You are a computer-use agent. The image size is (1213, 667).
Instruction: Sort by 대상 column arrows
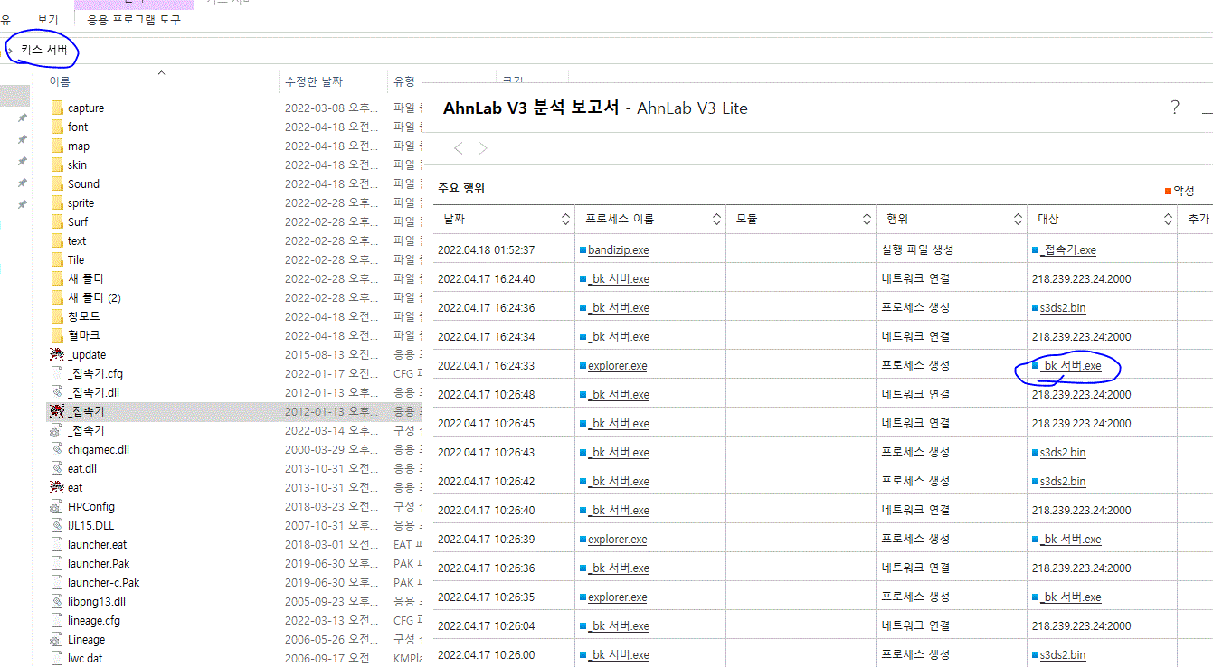coord(1167,219)
